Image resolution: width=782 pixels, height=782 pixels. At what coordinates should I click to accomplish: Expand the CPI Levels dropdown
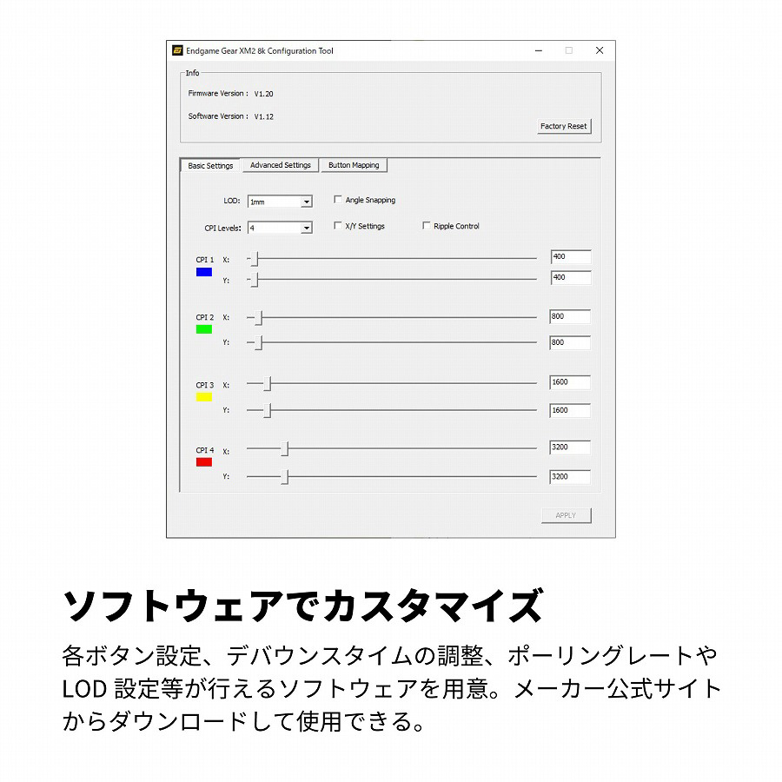[306, 228]
